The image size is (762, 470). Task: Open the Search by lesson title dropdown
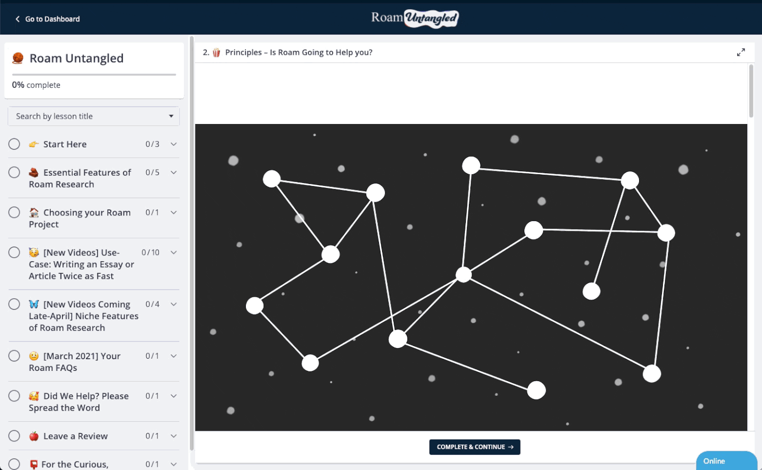94,116
